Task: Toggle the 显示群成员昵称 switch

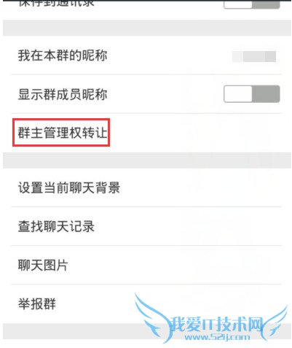Action: pos(252,94)
